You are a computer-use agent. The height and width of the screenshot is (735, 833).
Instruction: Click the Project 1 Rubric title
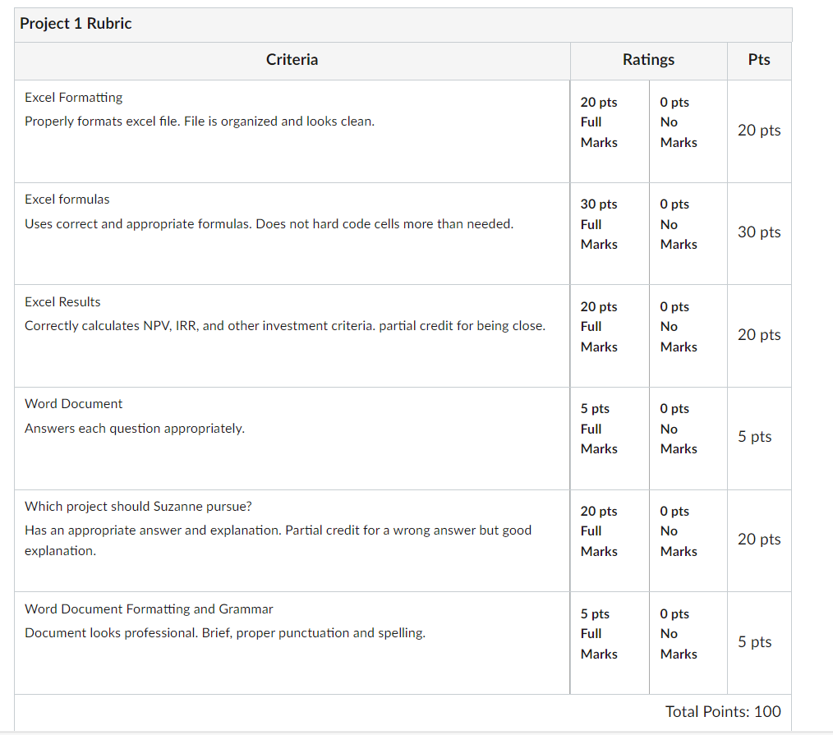point(76,24)
